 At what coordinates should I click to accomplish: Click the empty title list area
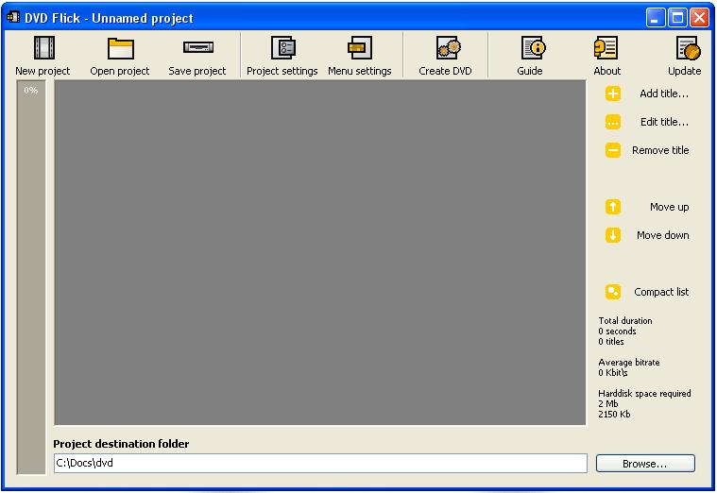(x=320, y=253)
